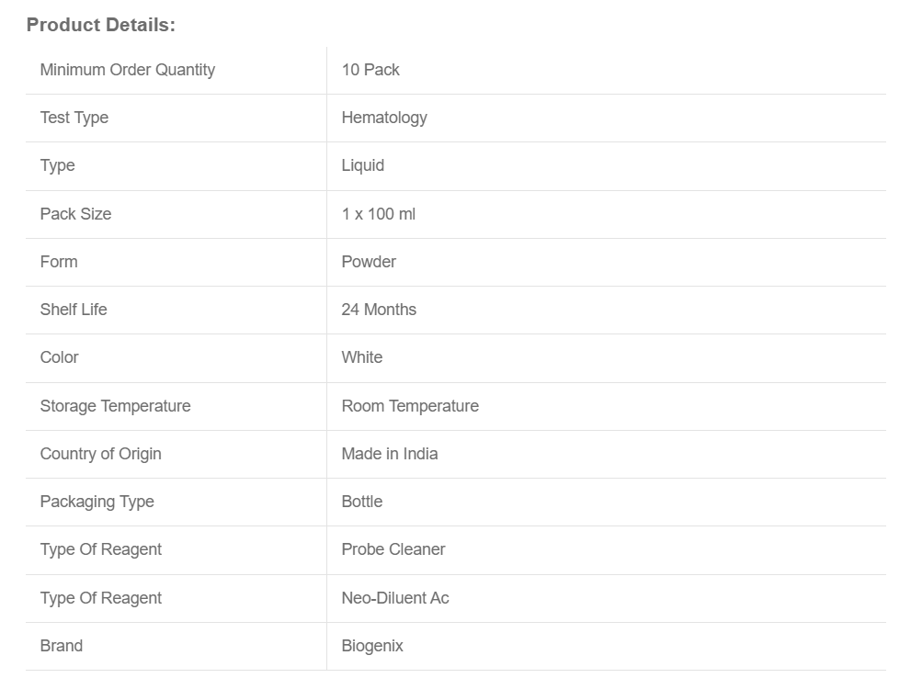Click the Powder form value
The width and height of the screenshot is (911, 678).
click(369, 262)
